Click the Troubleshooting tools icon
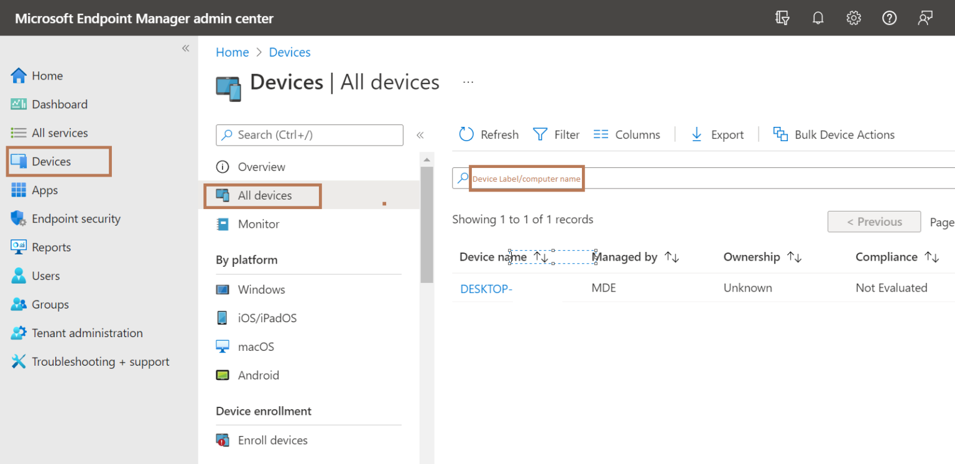The width and height of the screenshot is (955, 464). [19, 361]
